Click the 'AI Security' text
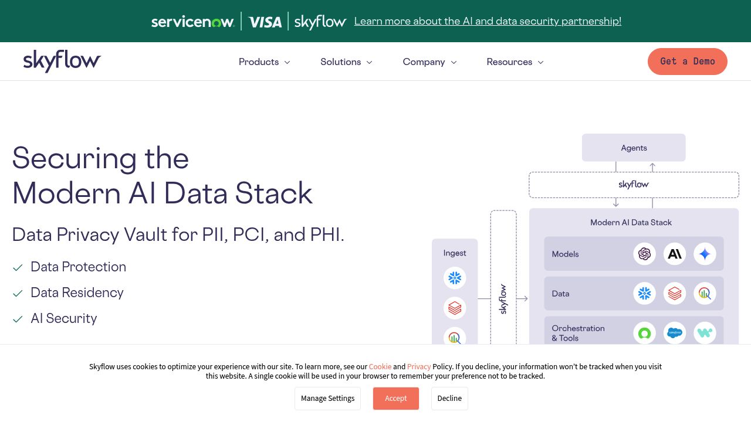The width and height of the screenshot is (751, 422). coord(64,319)
